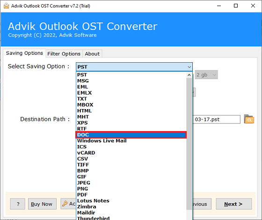Viewport: 262px width, 220px height.
Task: Click the Destination Path field showing 03-17.pst
Action: tap(217, 119)
